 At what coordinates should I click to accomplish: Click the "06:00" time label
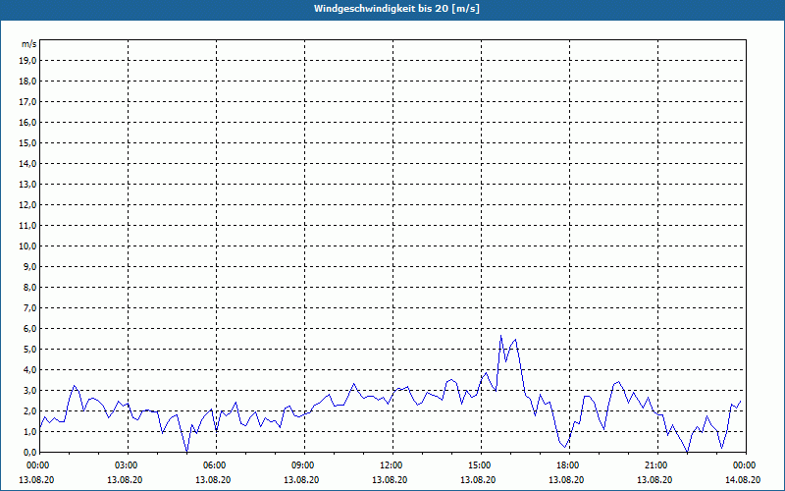pyautogui.click(x=213, y=465)
